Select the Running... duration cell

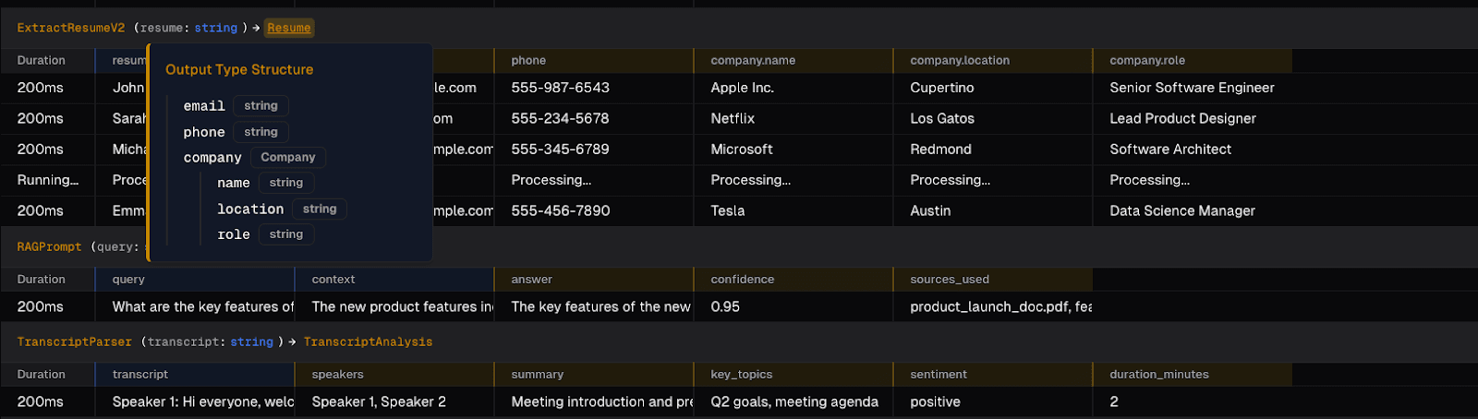pos(48,180)
